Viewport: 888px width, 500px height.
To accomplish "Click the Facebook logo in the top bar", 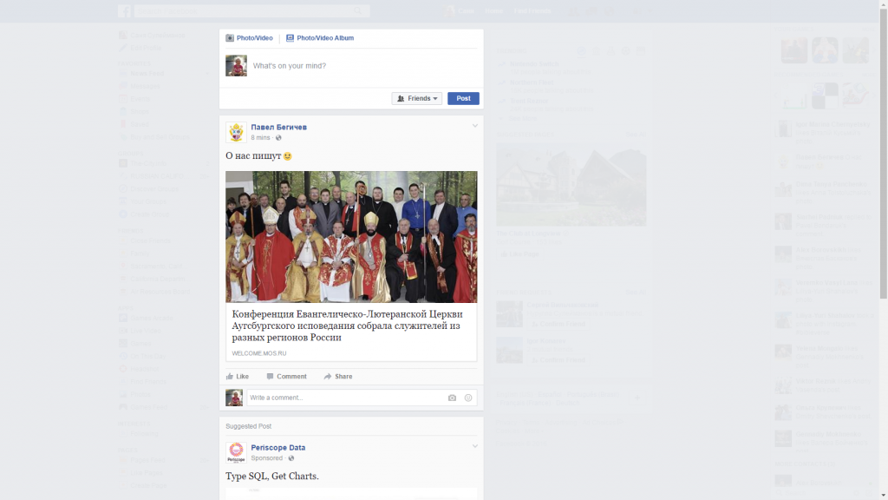I will click(x=124, y=10).
